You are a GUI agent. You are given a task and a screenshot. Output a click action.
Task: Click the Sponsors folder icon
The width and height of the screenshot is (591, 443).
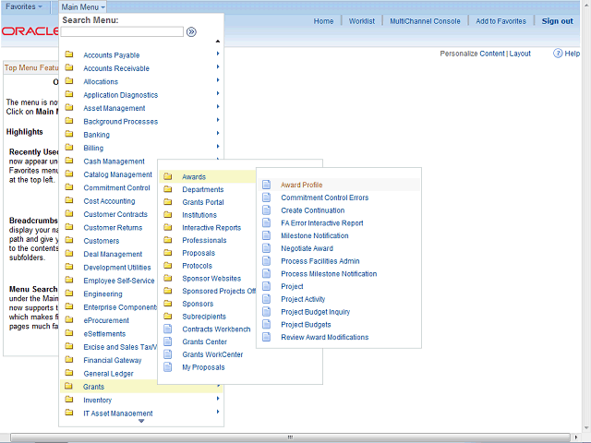pos(167,304)
